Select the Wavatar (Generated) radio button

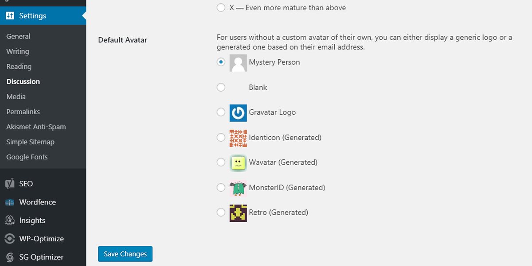[x=221, y=162]
